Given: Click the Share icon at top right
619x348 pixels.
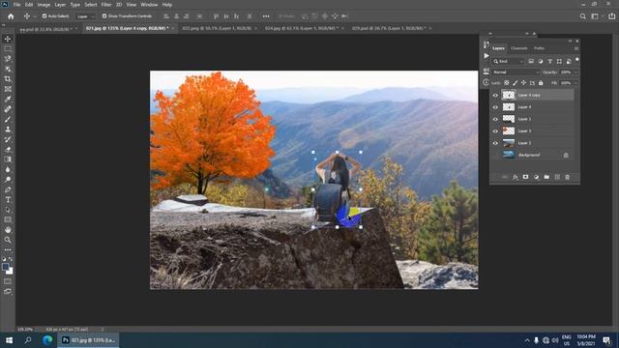Looking at the screenshot, I should 611,16.
